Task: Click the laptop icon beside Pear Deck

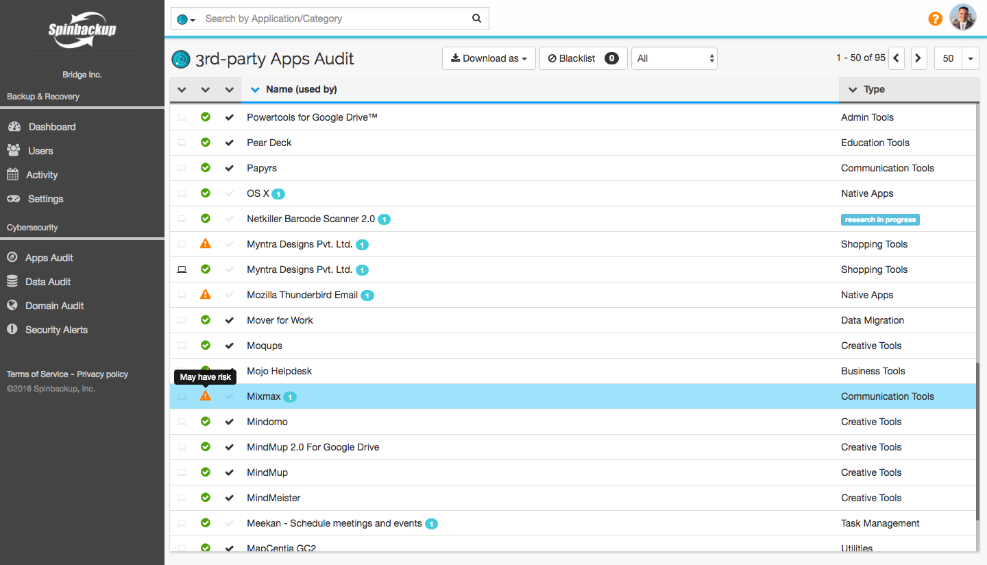Action: click(x=182, y=143)
